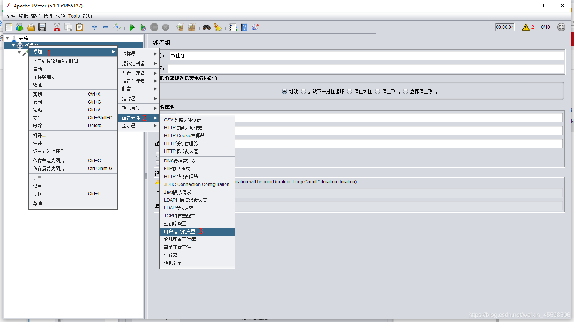
Task: Select the 停止线程 radio button
Action: [349, 91]
